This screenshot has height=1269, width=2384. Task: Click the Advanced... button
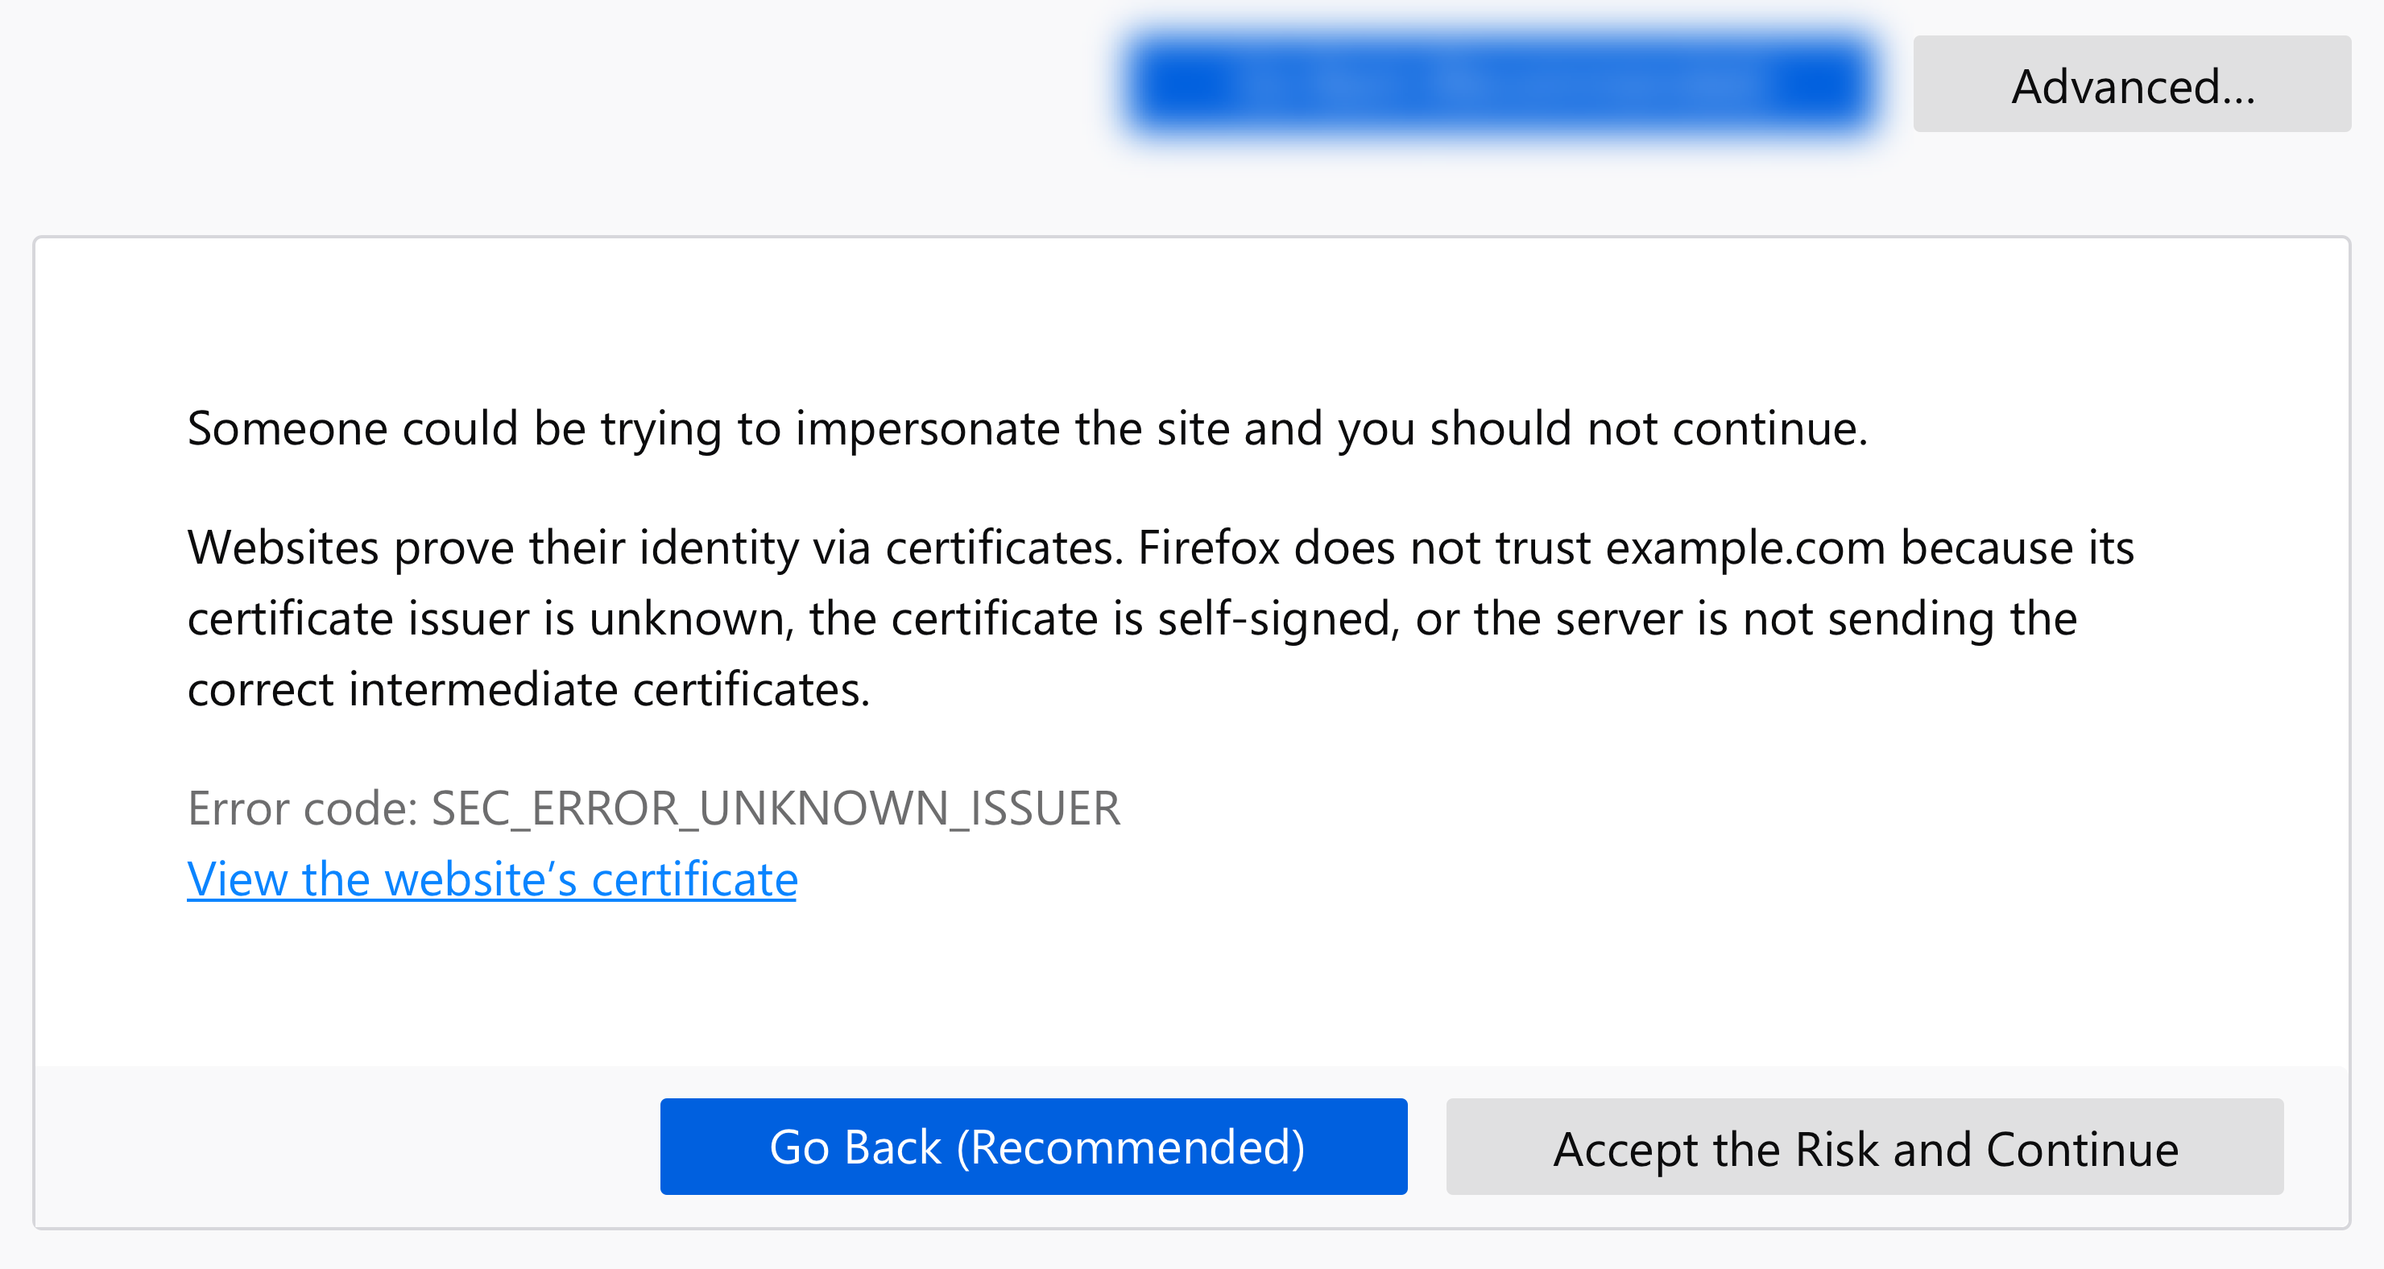tap(2131, 85)
